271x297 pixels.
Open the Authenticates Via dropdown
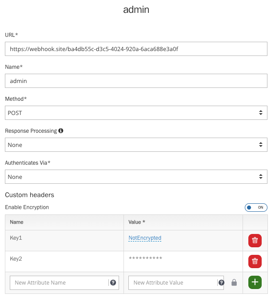point(136,177)
